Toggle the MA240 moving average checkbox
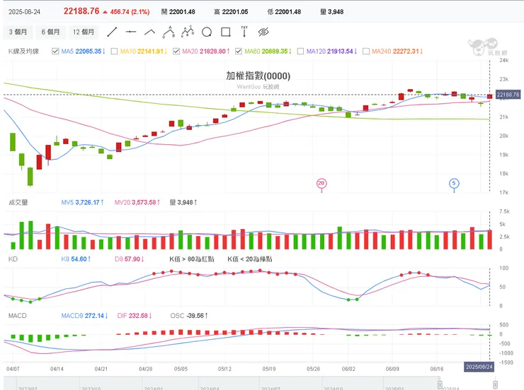The width and height of the screenshot is (524, 390). (x=366, y=52)
